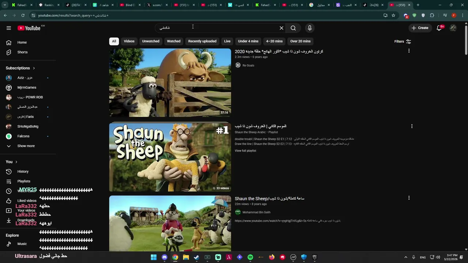Show hidden system tray icons
Image resolution: width=468 pixels, height=263 pixels.
tap(405, 257)
